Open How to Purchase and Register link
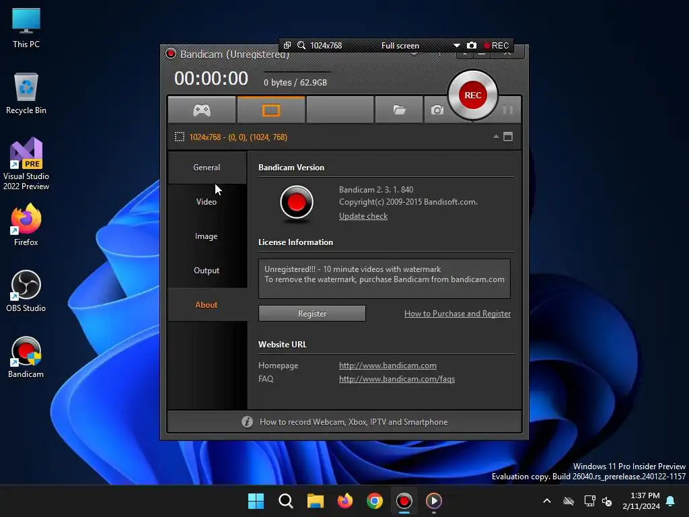This screenshot has width=689, height=517. [x=458, y=314]
